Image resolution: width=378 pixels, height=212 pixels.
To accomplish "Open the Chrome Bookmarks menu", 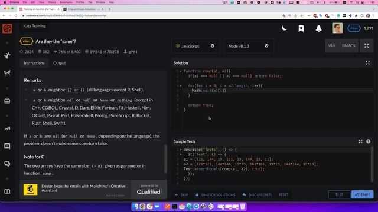I will 66,2.
